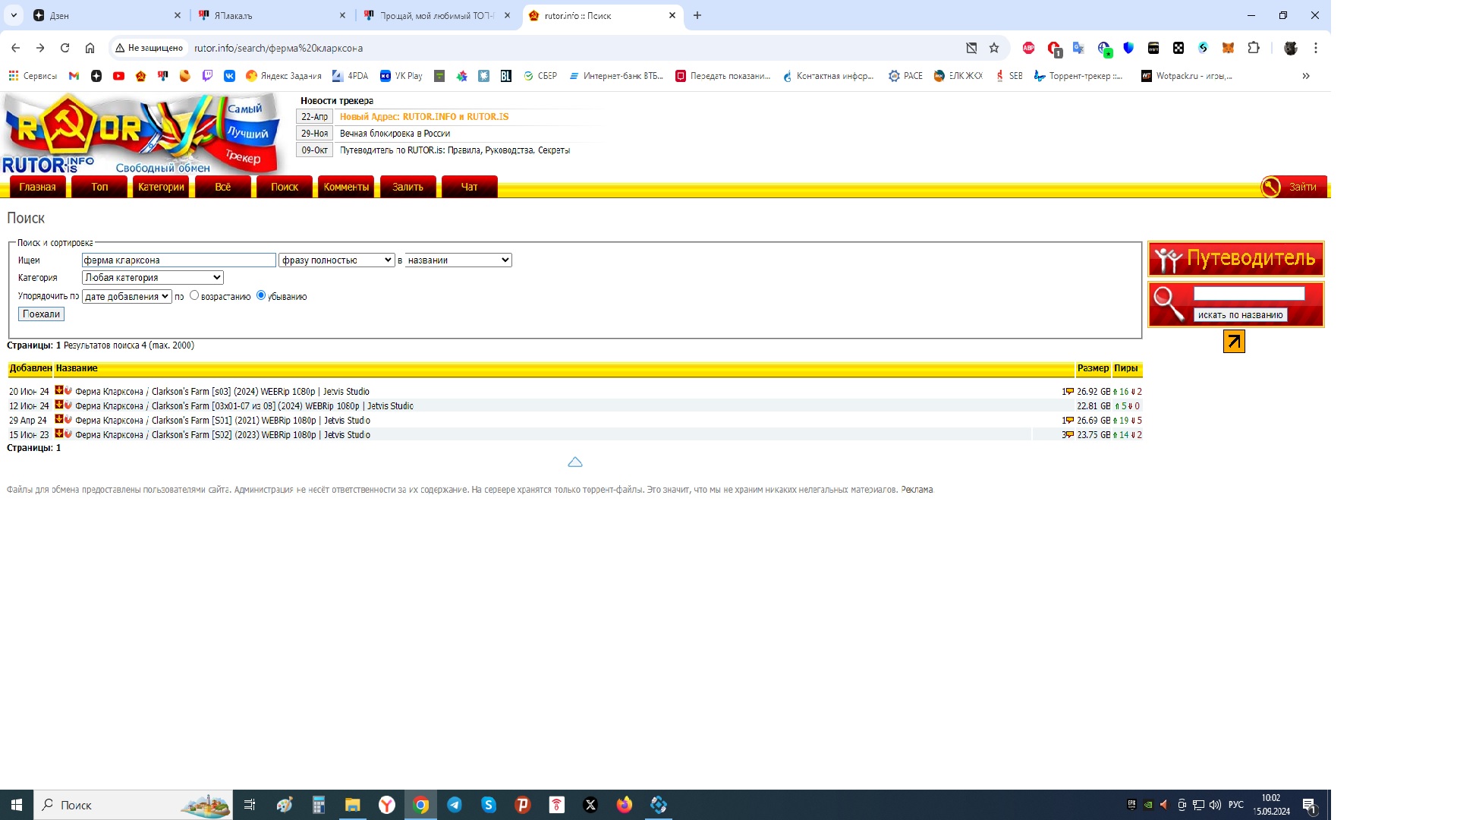Screen dimensions: 1457x820
Task: Open 'Новый Адрес: RUTOR.INFO и RUTOR.IS' news link
Action: point(424,117)
